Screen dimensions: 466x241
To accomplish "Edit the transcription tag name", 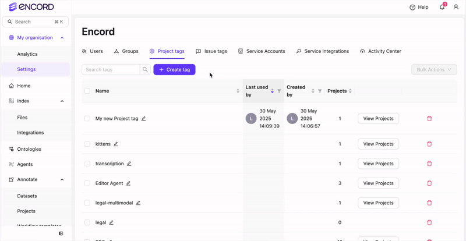I will click(x=129, y=164).
